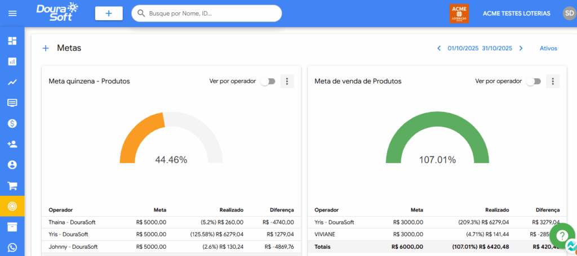Open WhatsApp icon in sidebar
Screen dimensions: 577x256
[x=12, y=248]
